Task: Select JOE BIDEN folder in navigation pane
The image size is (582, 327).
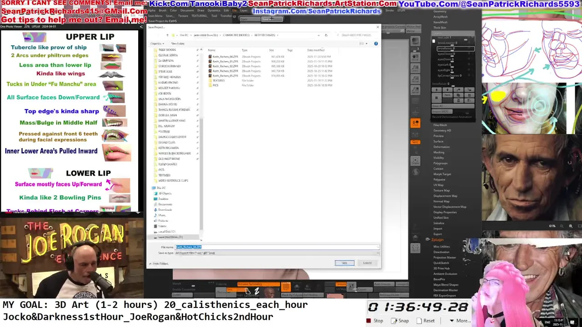Action: coord(165,94)
